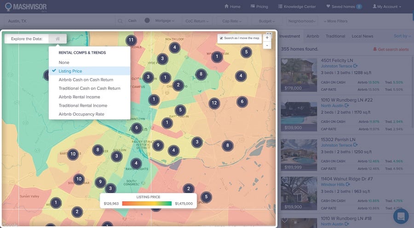Click the search magnifier icon
The height and width of the screenshot is (228, 414).
coord(120,21)
